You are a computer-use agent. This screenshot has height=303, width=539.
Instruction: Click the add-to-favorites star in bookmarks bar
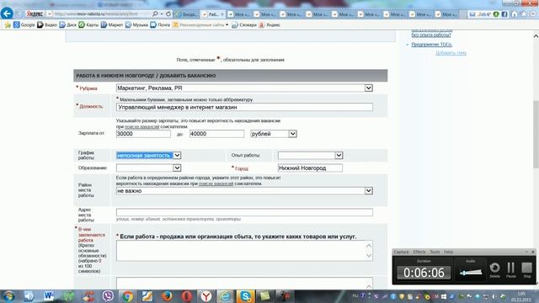click(8, 24)
